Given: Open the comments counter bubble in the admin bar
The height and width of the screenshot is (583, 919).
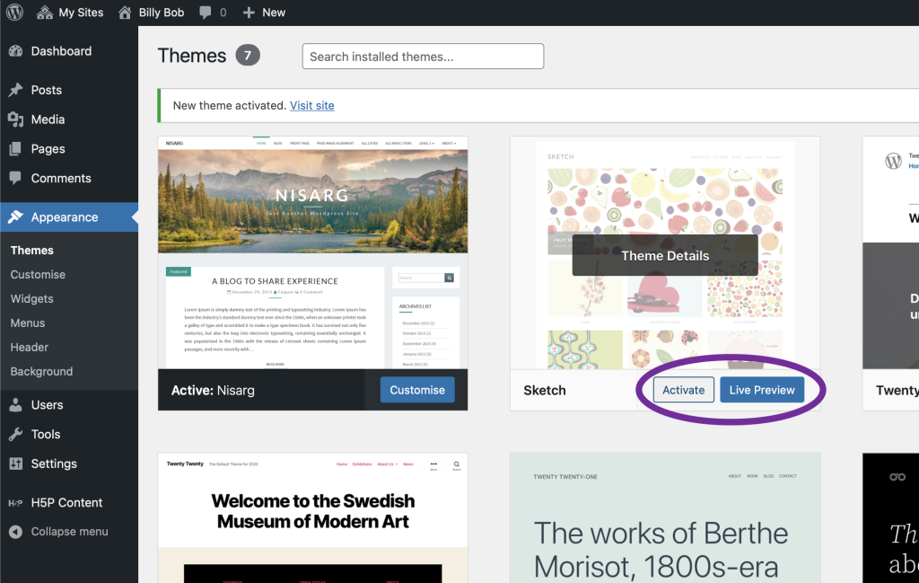Looking at the screenshot, I should (207, 13).
